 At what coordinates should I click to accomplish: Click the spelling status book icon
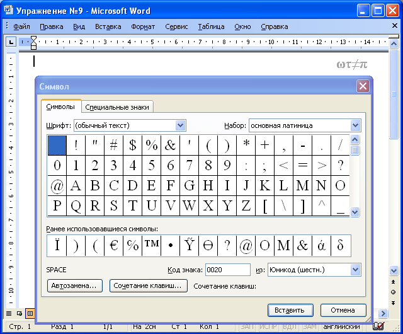click(x=378, y=326)
